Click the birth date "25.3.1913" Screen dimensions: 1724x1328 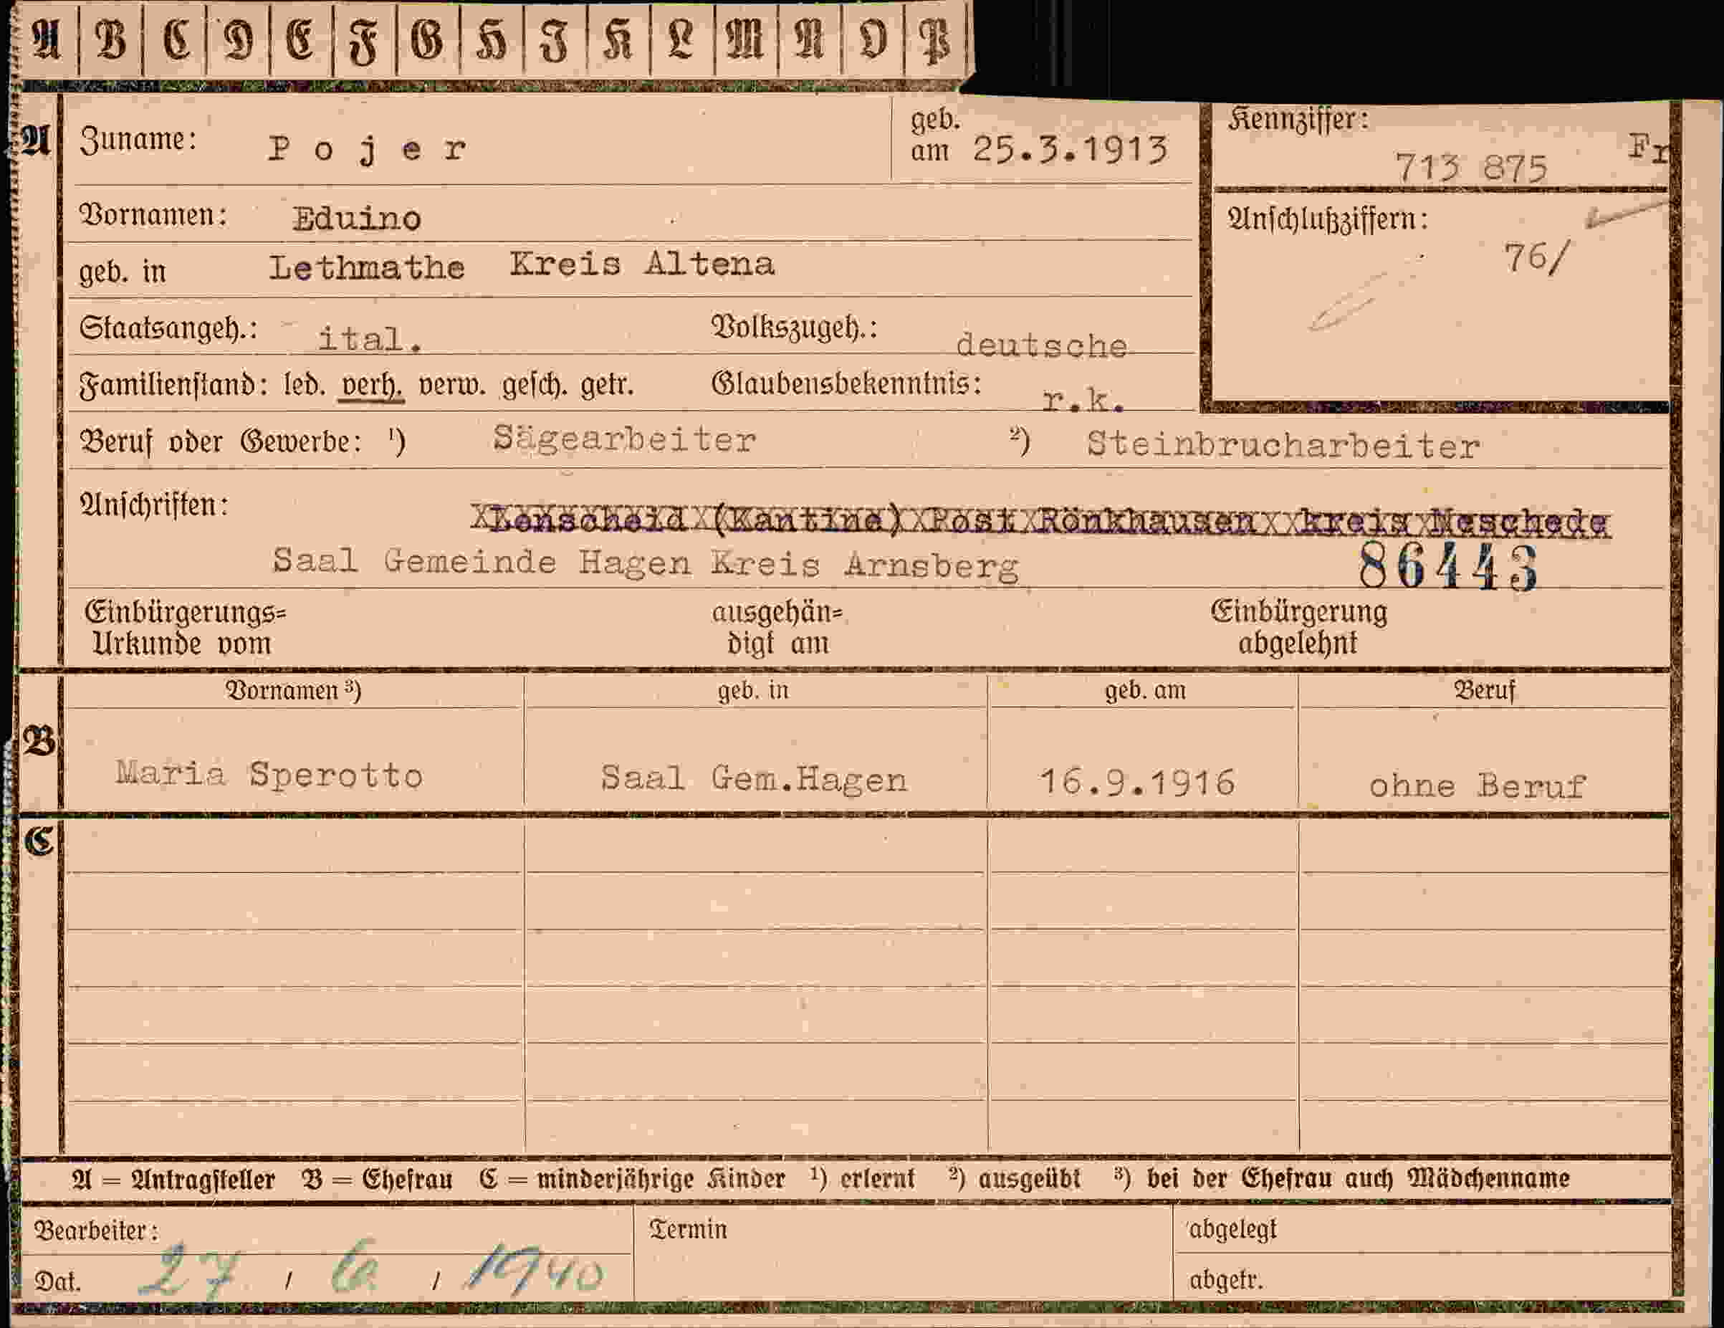(1070, 149)
